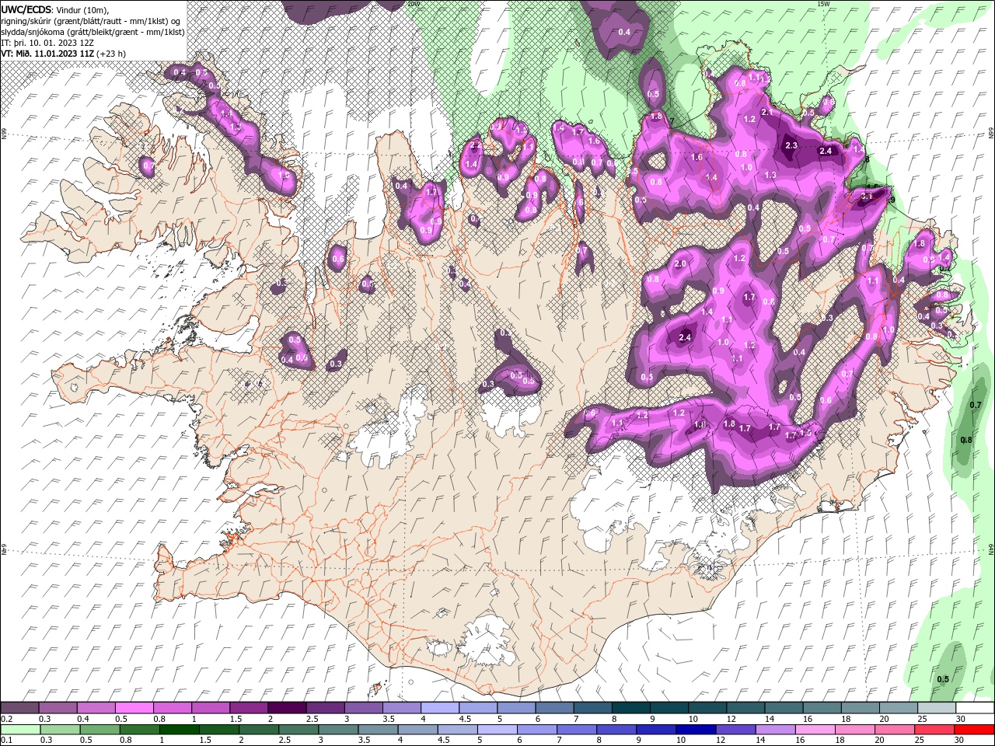Click the 0.2 label in snow legend
This screenshot has width=995, height=746.
click(7, 719)
